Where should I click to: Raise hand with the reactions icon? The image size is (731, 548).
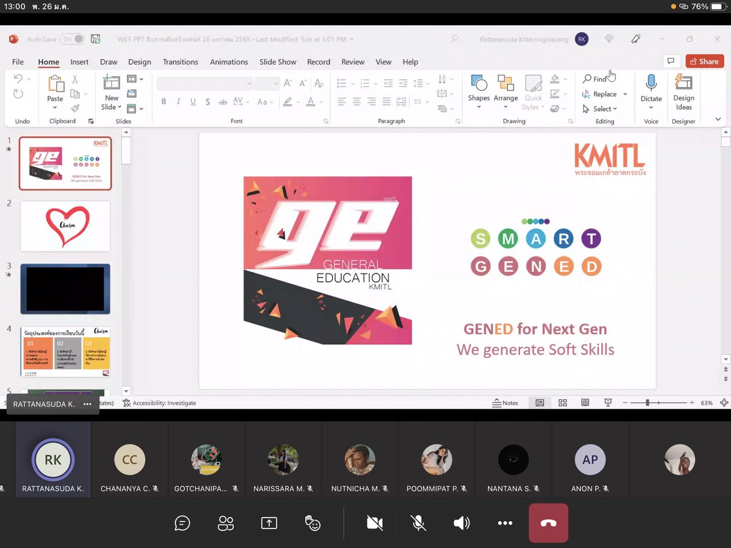[313, 523]
